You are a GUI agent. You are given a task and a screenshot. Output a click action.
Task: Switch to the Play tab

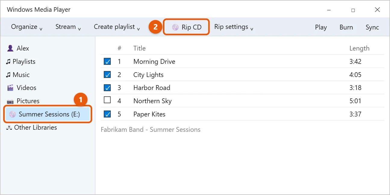pos(321,27)
